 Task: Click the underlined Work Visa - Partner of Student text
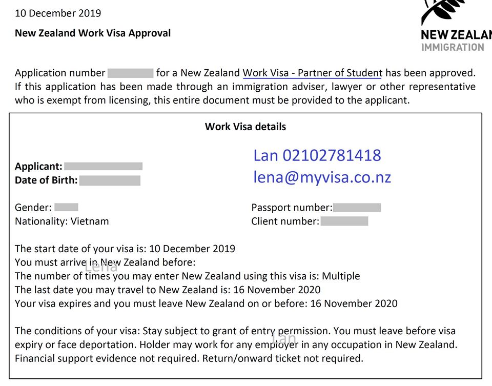[x=313, y=73]
